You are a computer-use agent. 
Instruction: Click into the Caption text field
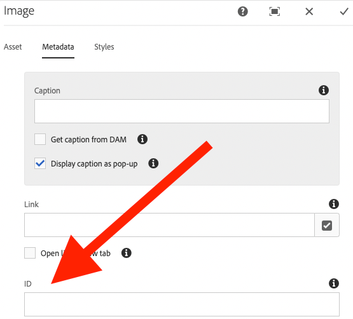[182, 111]
